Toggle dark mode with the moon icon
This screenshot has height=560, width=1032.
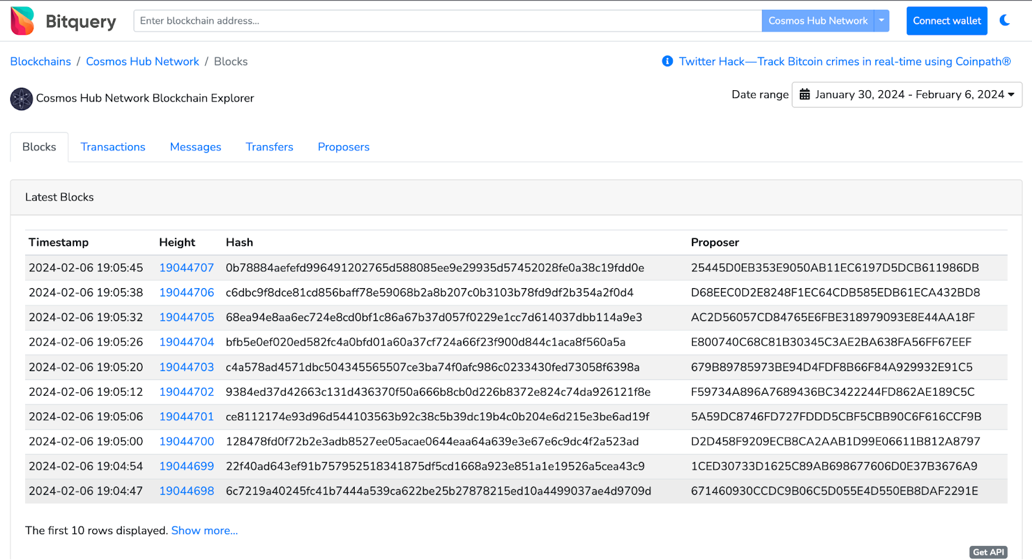[1005, 21]
